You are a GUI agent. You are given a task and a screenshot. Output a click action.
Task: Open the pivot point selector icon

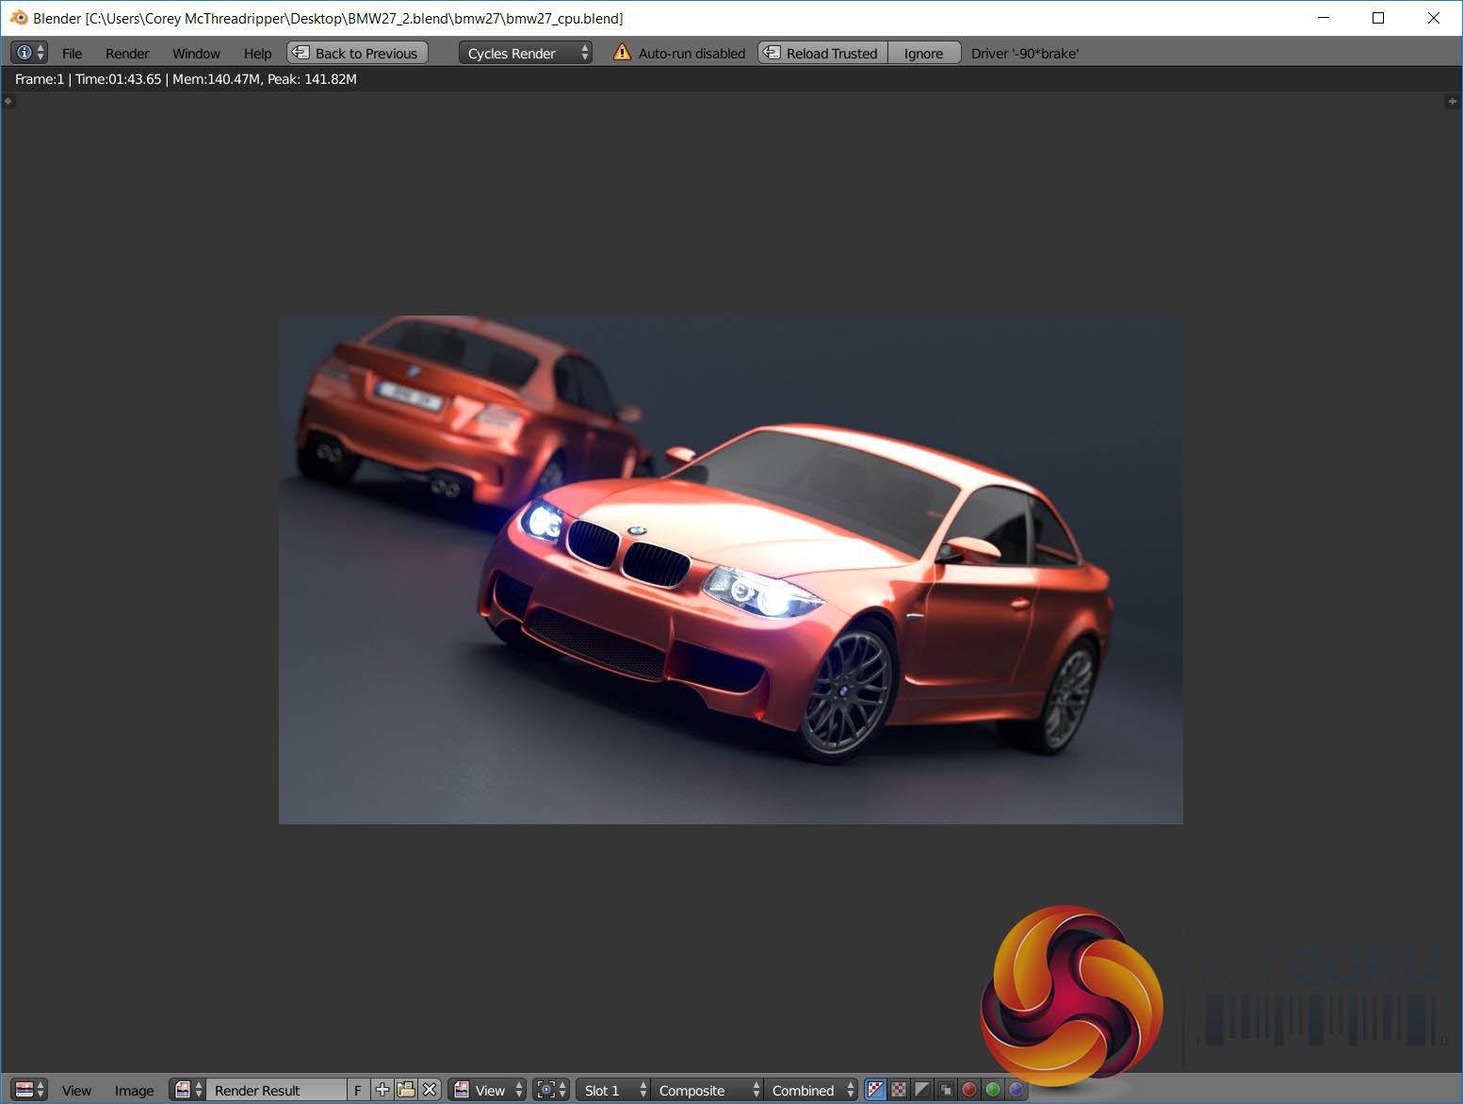click(x=551, y=1090)
